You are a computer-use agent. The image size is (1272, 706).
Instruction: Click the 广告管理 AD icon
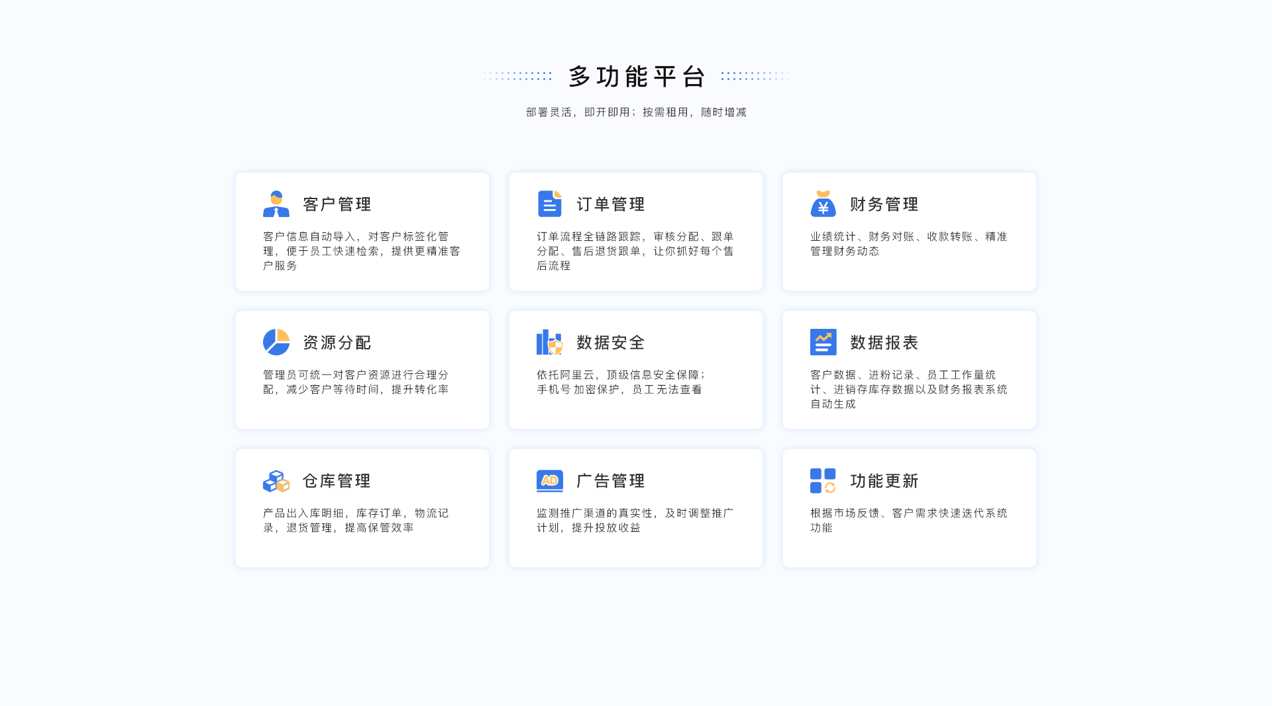point(549,481)
